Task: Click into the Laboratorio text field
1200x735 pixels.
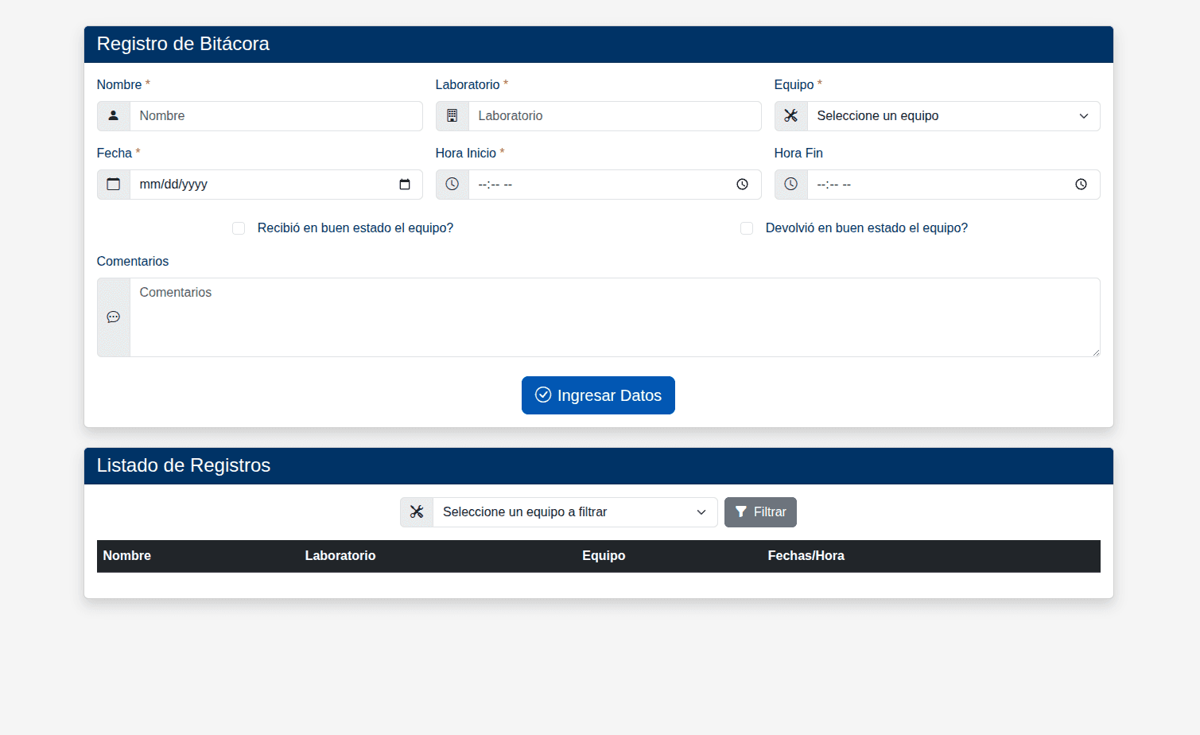Action: (x=614, y=116)
